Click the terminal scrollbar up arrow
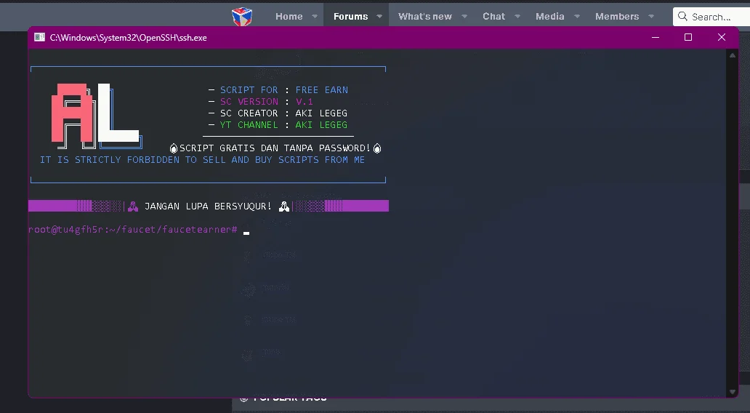Screen dimensions: 750x413 [x=733, y=55]
